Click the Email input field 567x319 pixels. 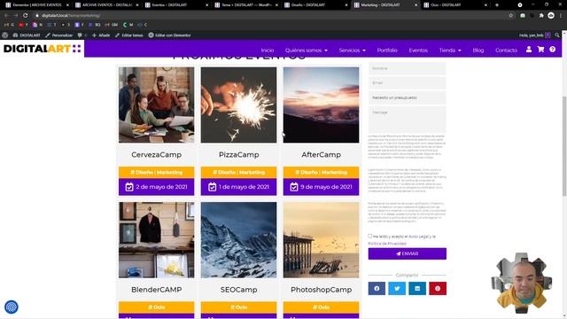408,82
